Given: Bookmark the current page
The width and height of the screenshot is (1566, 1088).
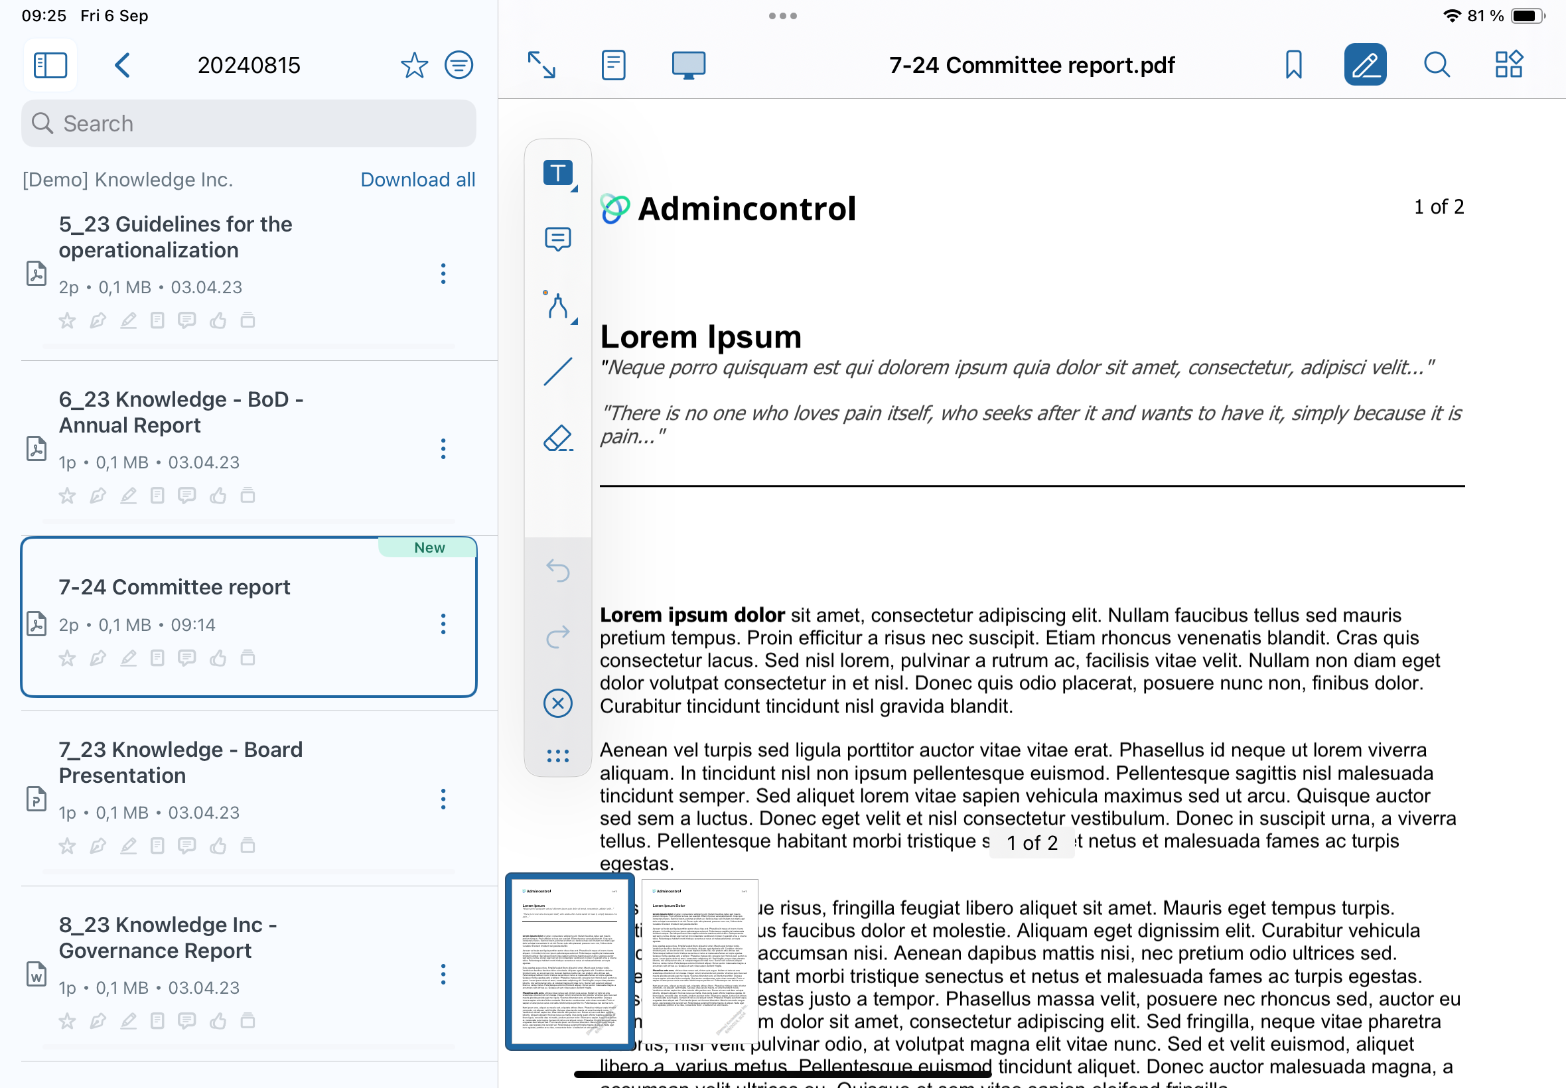Looking at the screenshot, I should [1293, 66].
